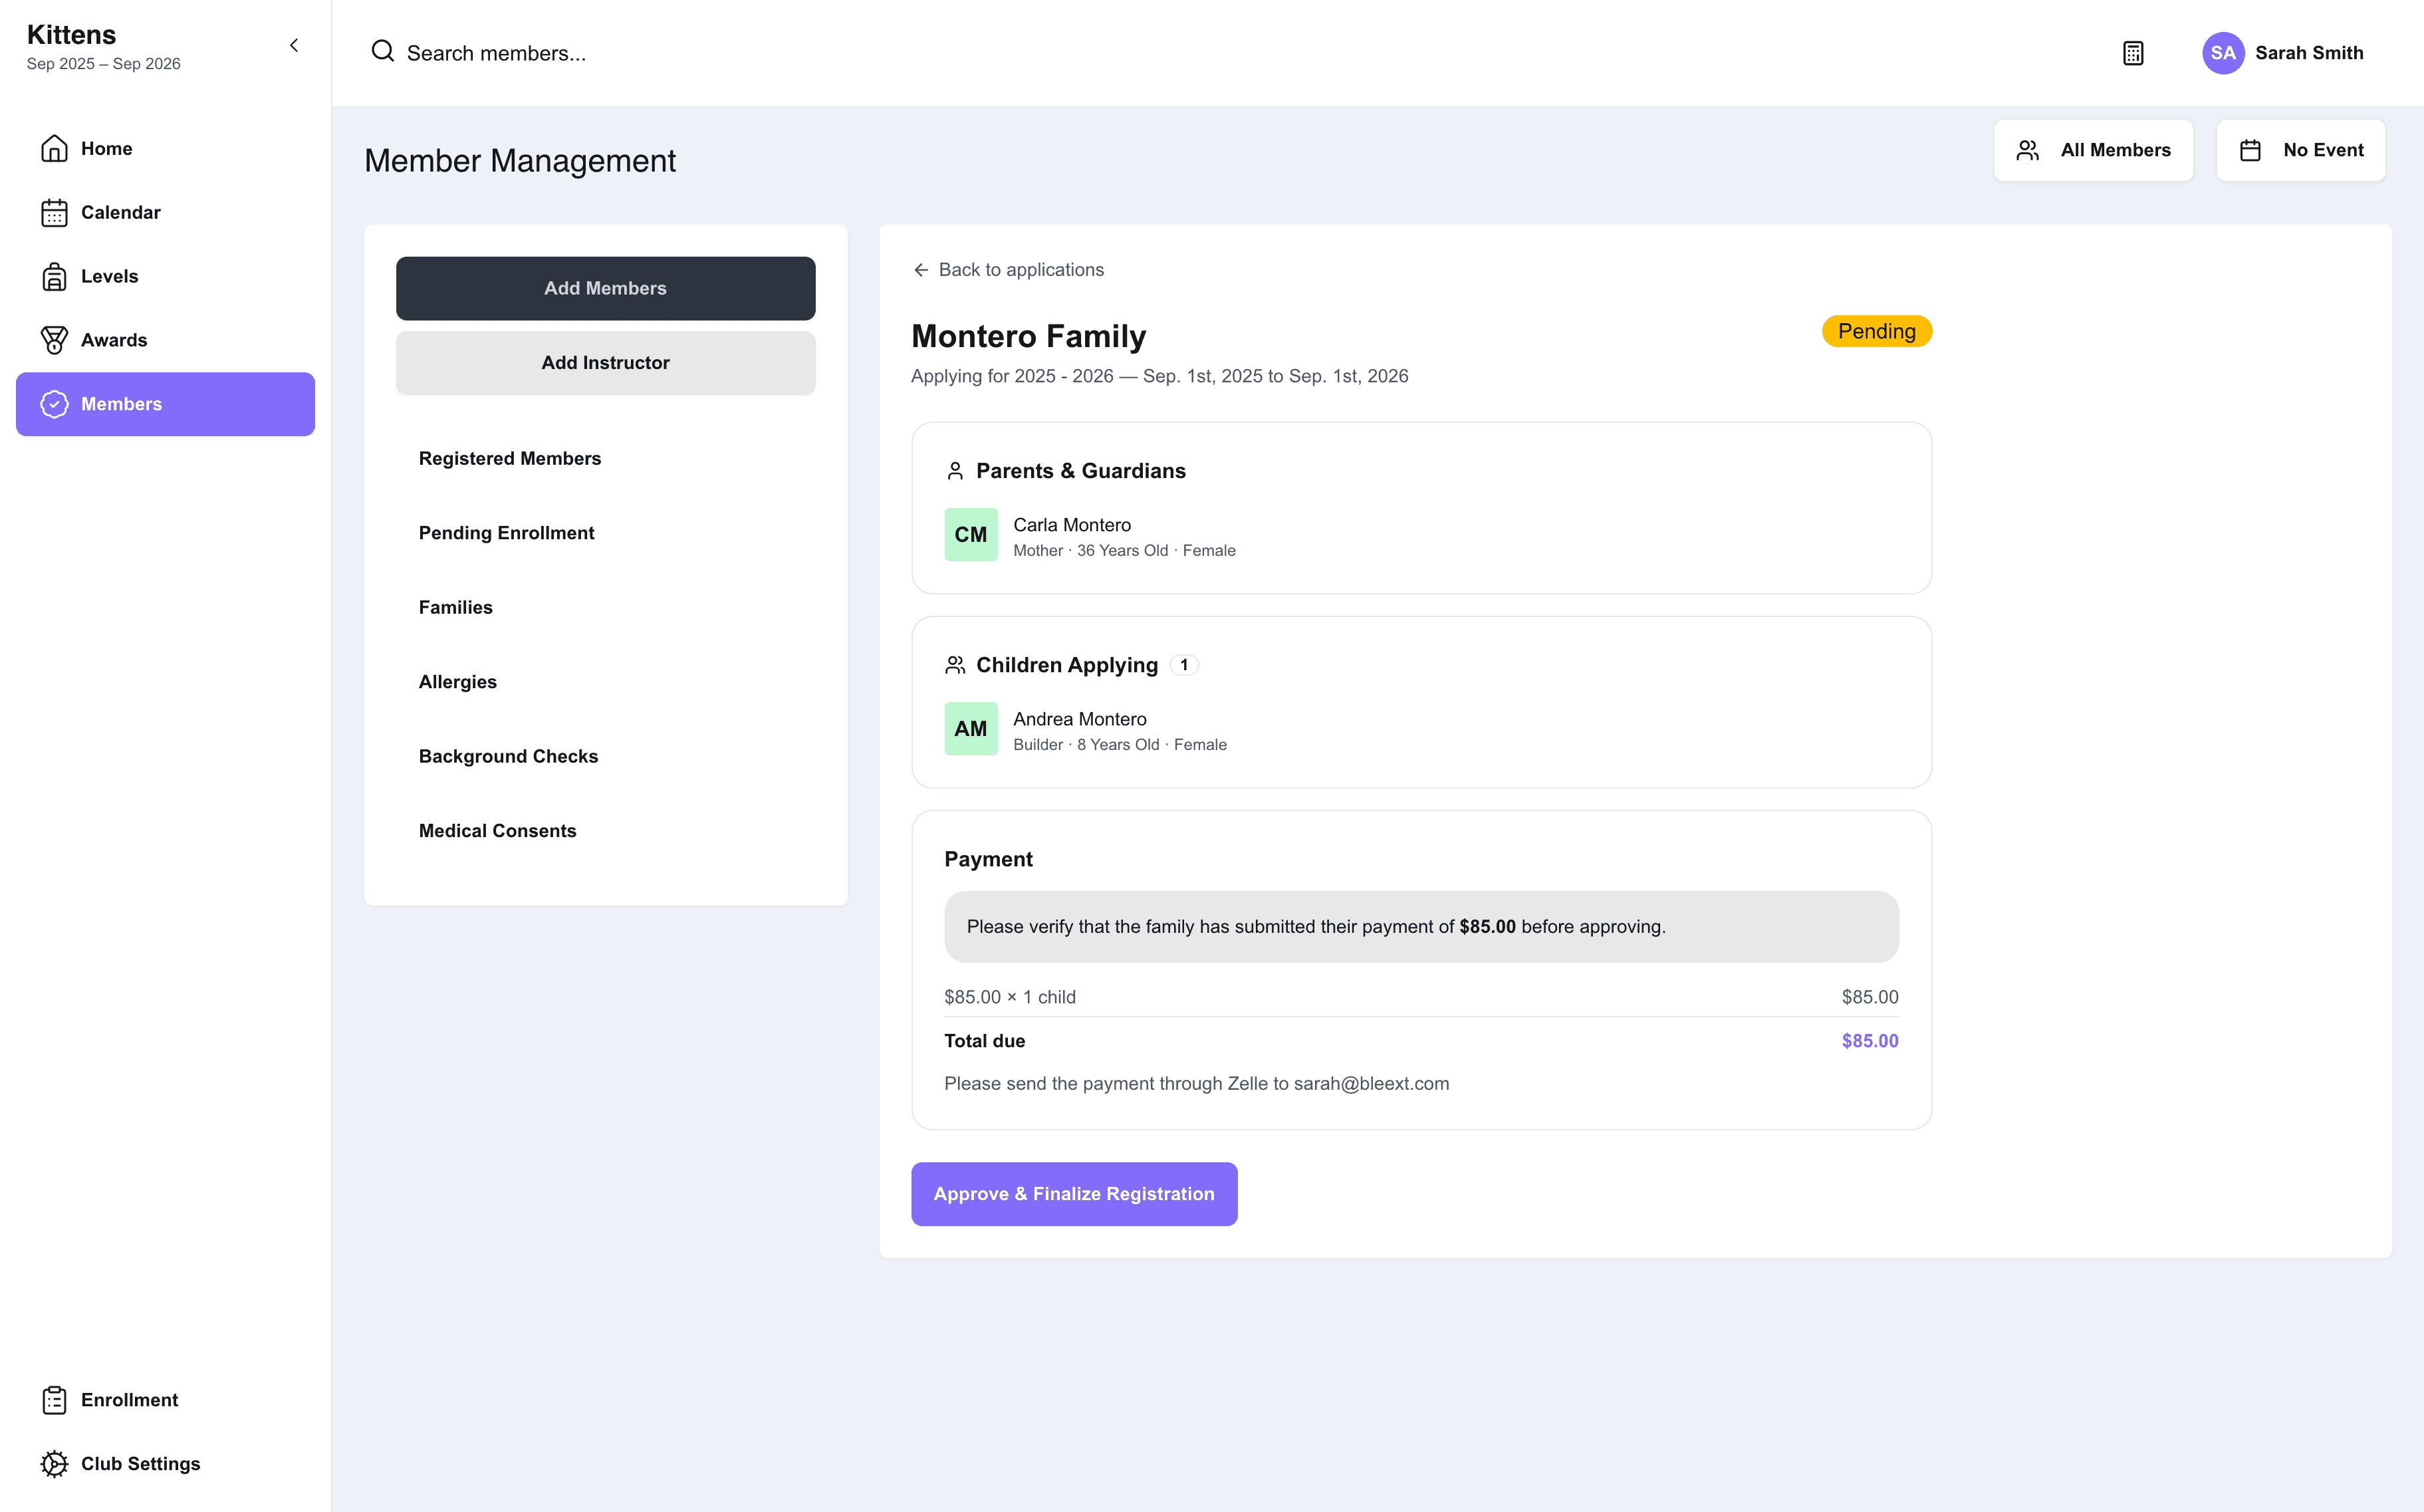Open Calendar via its sidebar icon

pos(54,212)
